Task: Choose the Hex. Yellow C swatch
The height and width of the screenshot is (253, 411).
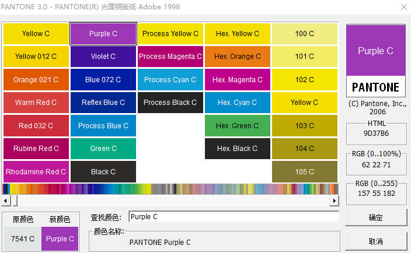Action: (238, 34)
